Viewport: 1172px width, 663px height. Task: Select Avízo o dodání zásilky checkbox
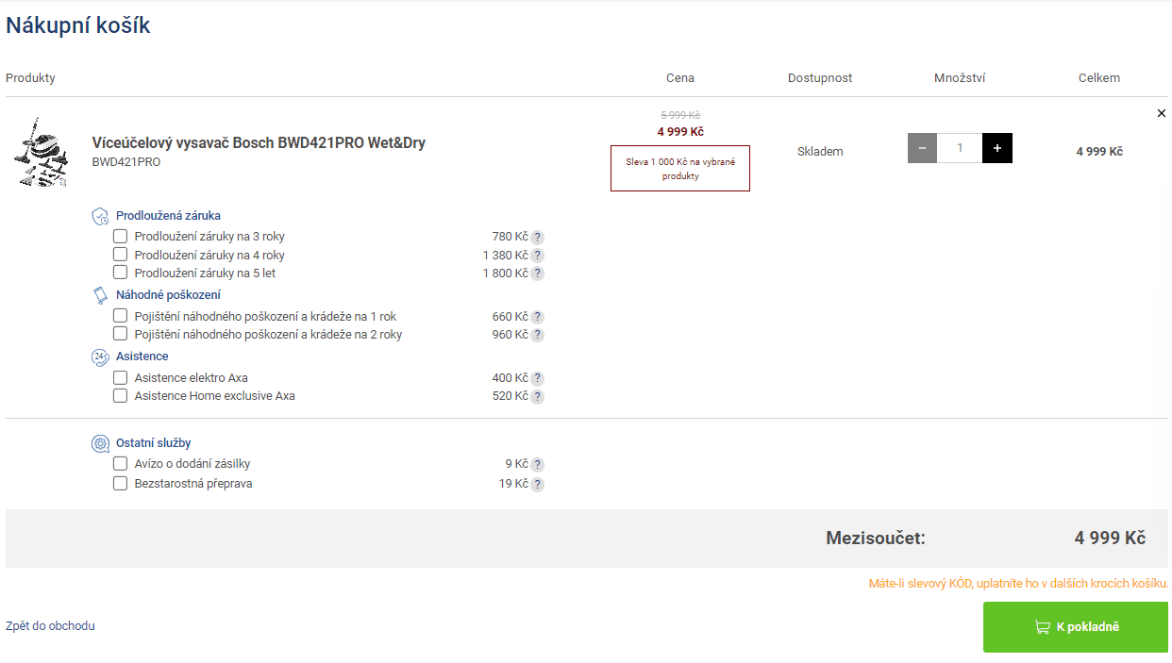click(120, 463)
